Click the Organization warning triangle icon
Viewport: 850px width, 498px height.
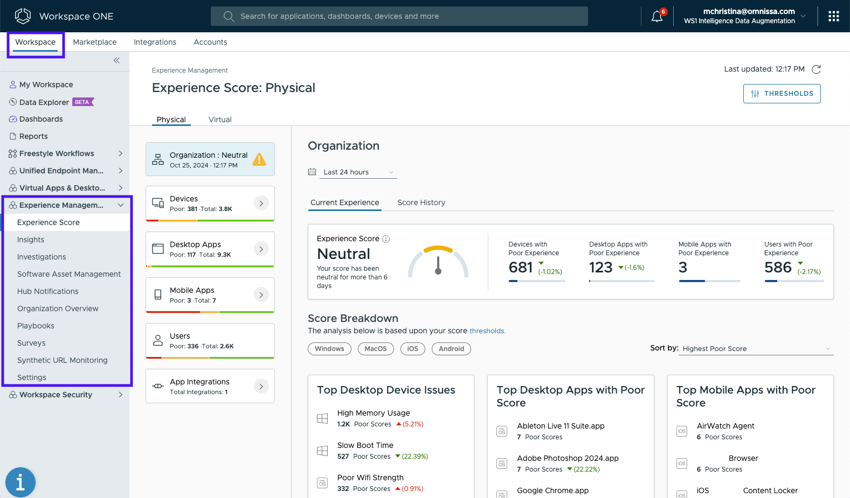tap(259, 159)
